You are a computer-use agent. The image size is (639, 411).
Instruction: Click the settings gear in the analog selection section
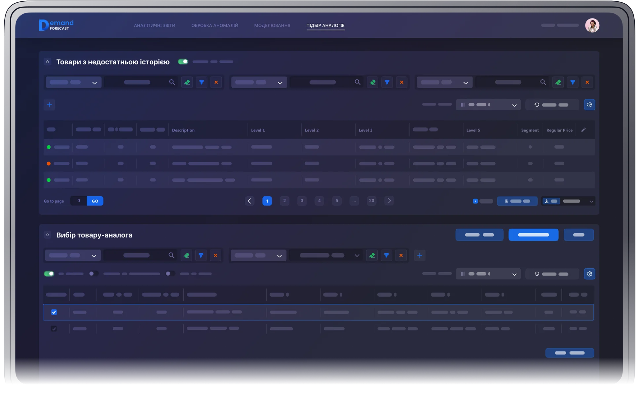tap(589, 274)
